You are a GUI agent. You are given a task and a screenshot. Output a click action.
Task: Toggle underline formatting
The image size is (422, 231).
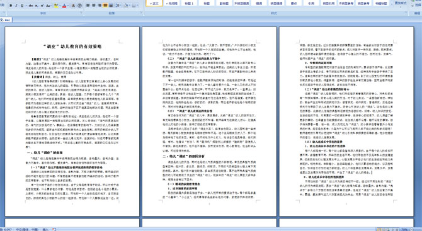[22, 6]
